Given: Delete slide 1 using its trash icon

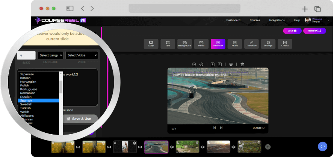Looking at the screenshot, I should coord(73,143).
